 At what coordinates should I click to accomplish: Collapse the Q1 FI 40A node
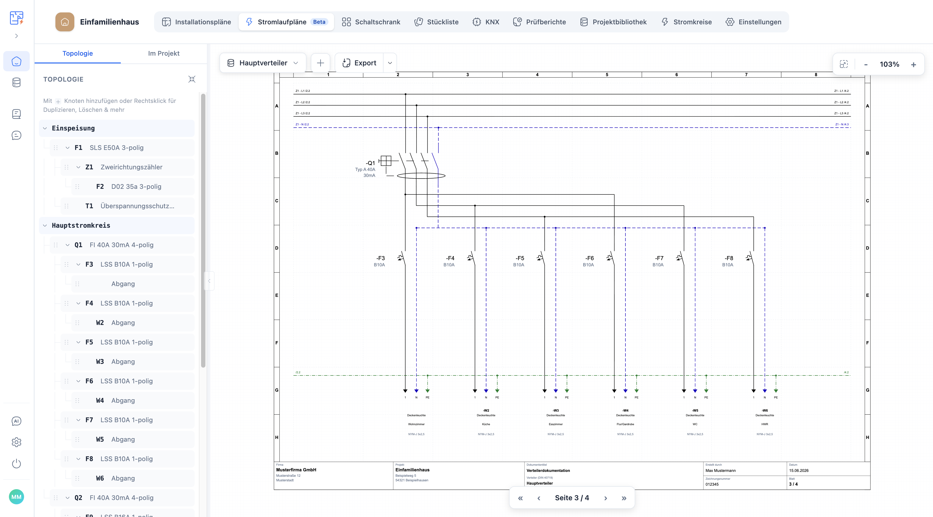click(67, 245)
